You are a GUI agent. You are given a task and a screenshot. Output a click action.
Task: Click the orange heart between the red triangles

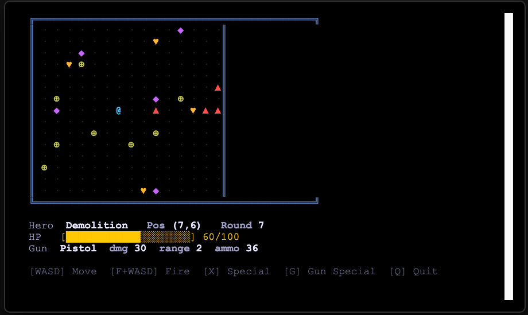pos(193,110)
